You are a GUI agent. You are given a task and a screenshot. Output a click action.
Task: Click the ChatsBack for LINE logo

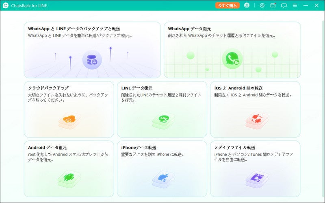click(x=6, y=5)
